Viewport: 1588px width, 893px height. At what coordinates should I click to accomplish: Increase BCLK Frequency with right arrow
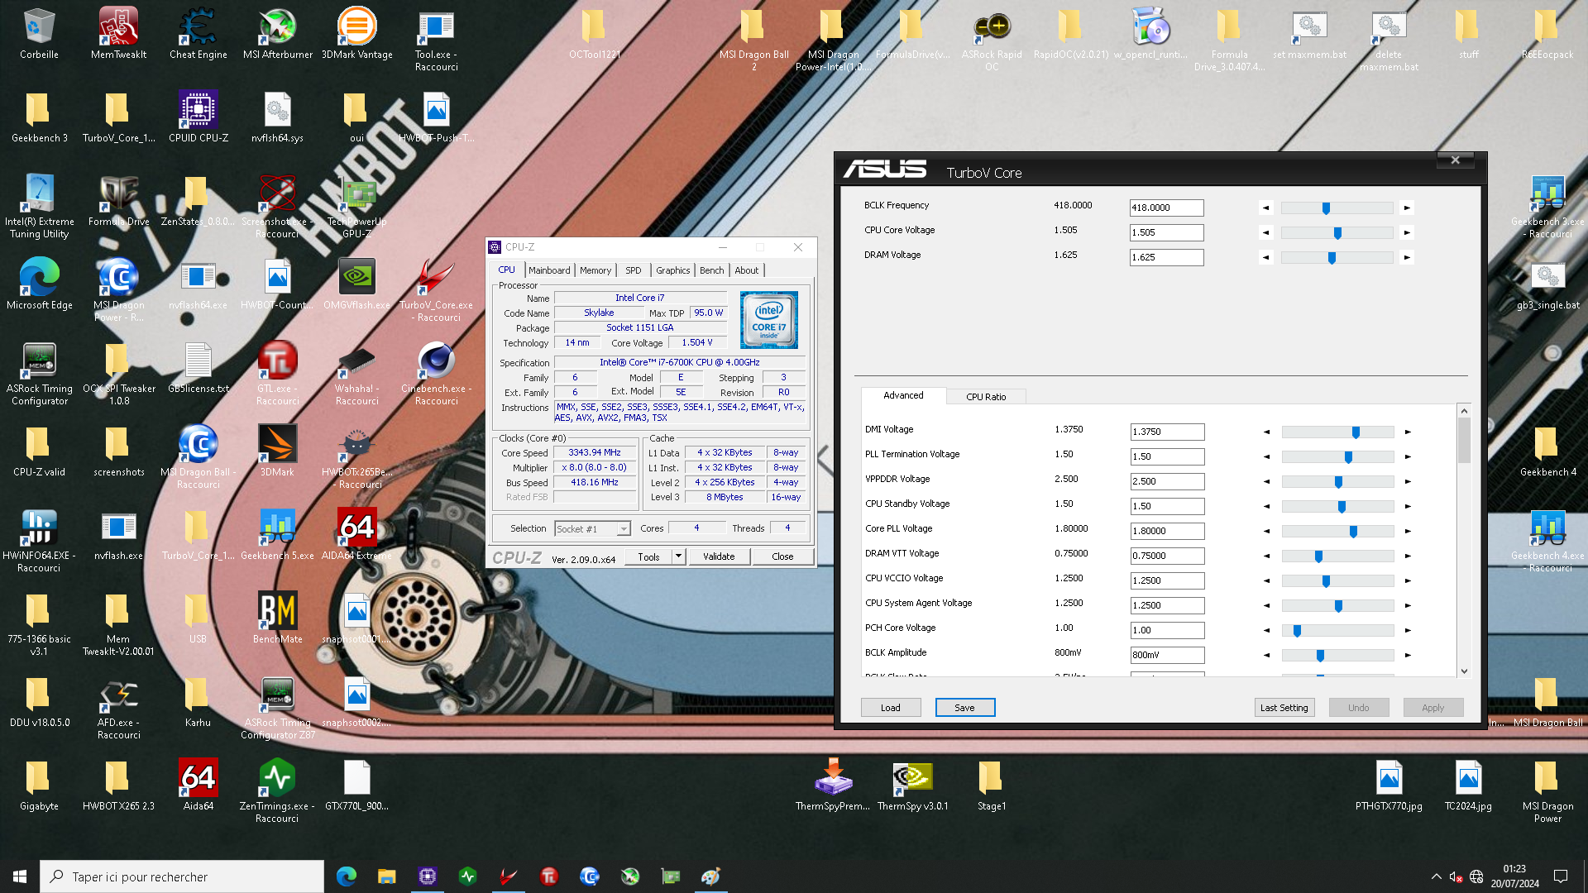(1407, 208)
